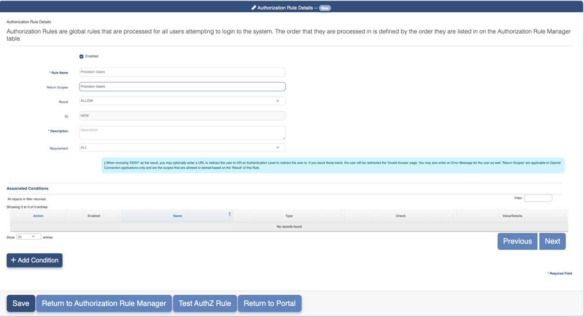Click the info icon in the notice box
The height and width of the screenshot is (317, 584).
click(105, 163)
